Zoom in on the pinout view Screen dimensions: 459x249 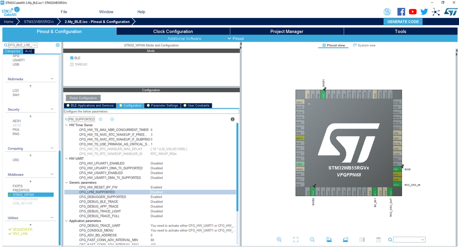[279, 240]
